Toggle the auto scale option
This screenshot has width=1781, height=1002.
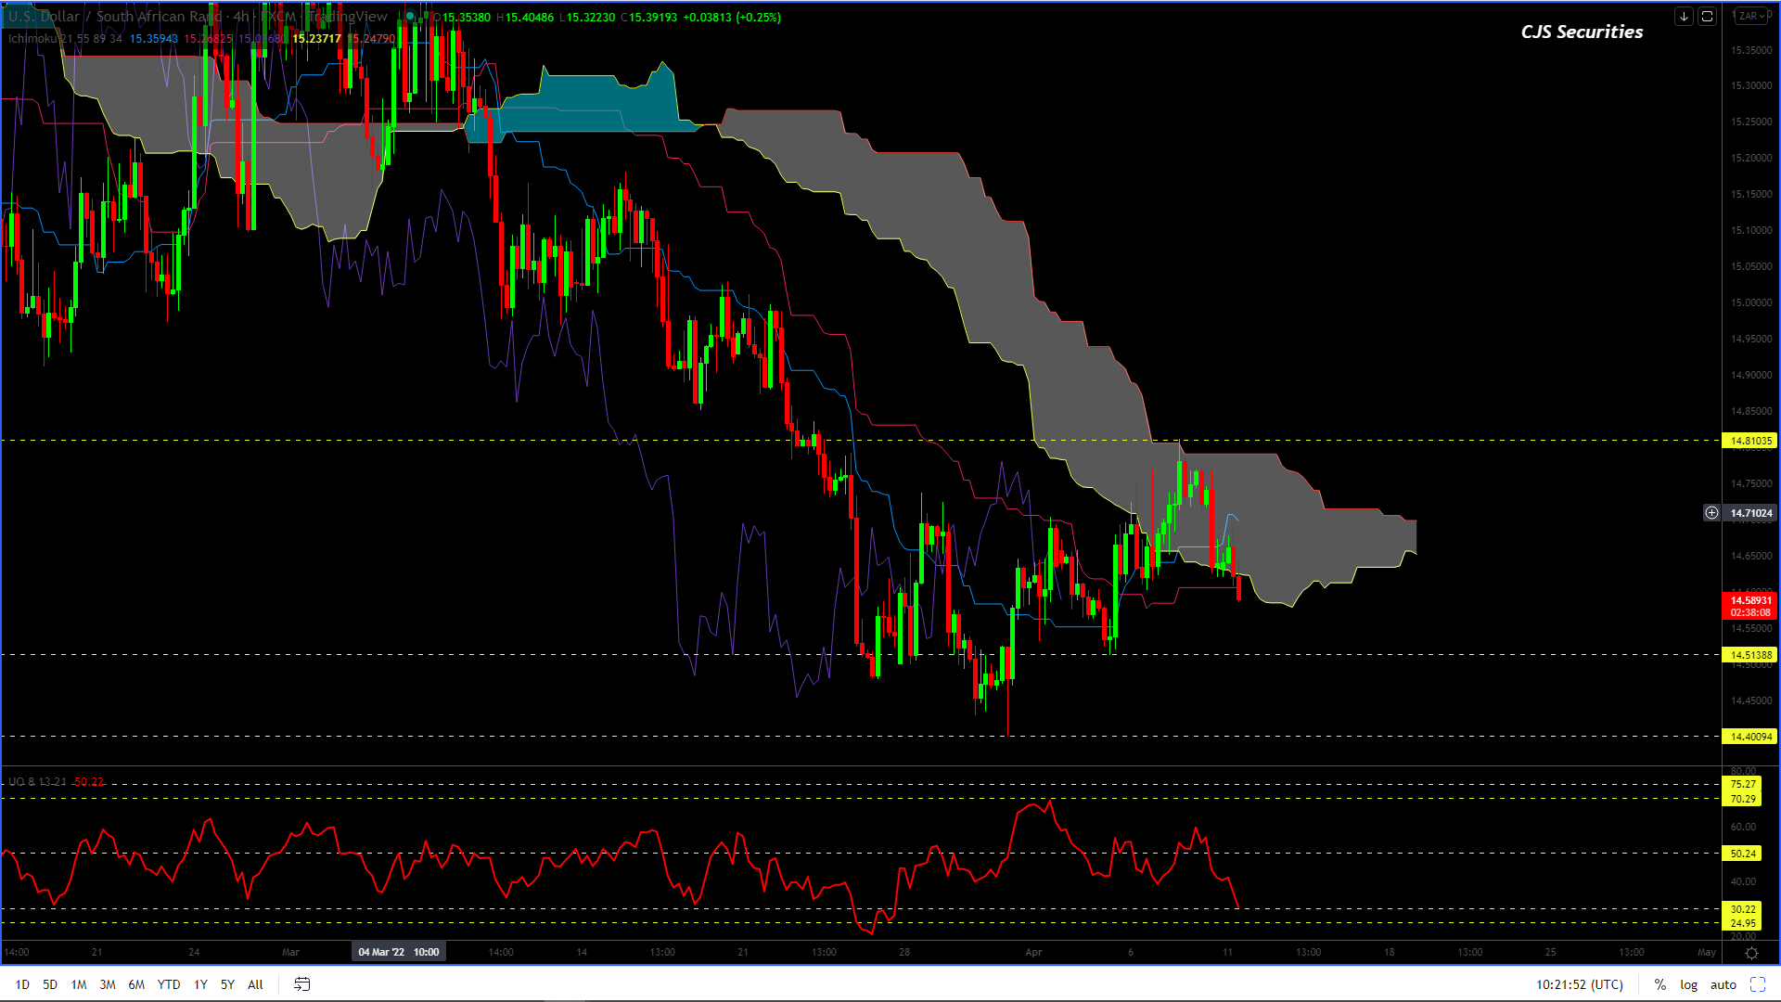(x=1723, y=984)
